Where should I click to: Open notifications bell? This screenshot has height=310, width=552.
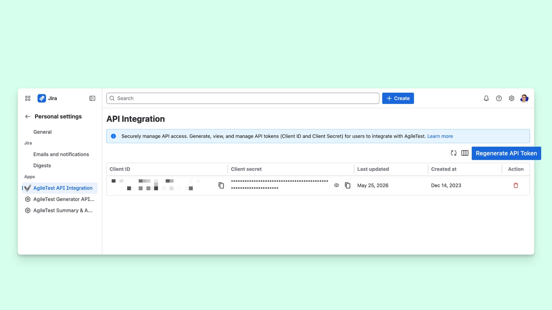(x=486, y=98)
